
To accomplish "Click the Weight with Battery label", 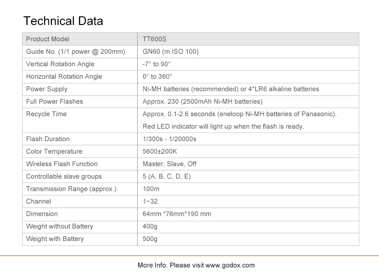I will click(x=55, y=239).
